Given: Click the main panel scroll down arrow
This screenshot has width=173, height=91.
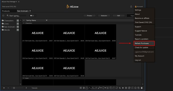Looking at the screenshot, I should click(143, 84).
